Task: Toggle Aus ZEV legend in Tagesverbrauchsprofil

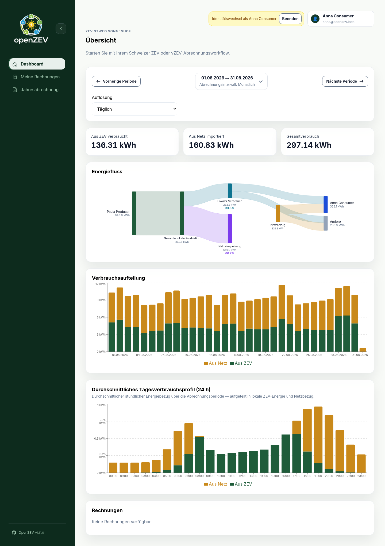Action: click(241, 484)
